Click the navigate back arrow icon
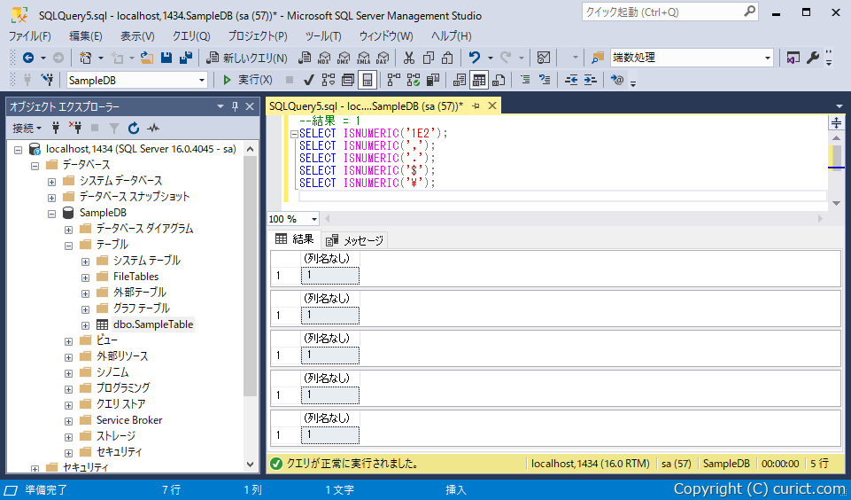Screen dimensions: 851x500 coord(28,58)
